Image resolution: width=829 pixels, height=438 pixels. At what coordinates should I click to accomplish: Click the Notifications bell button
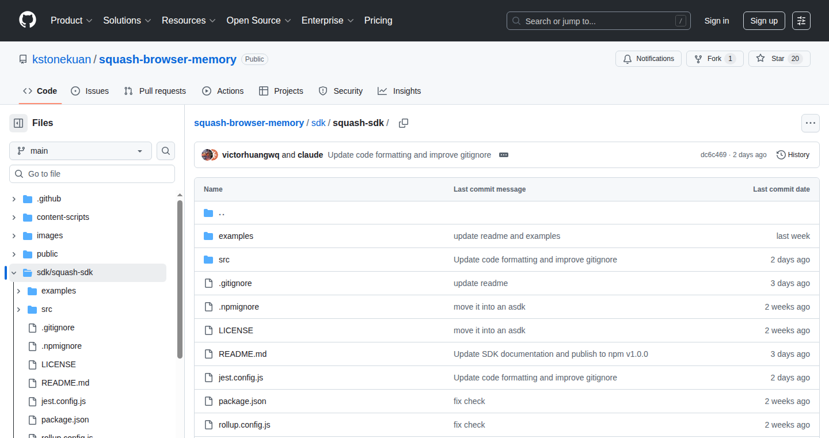coord(649,59)
